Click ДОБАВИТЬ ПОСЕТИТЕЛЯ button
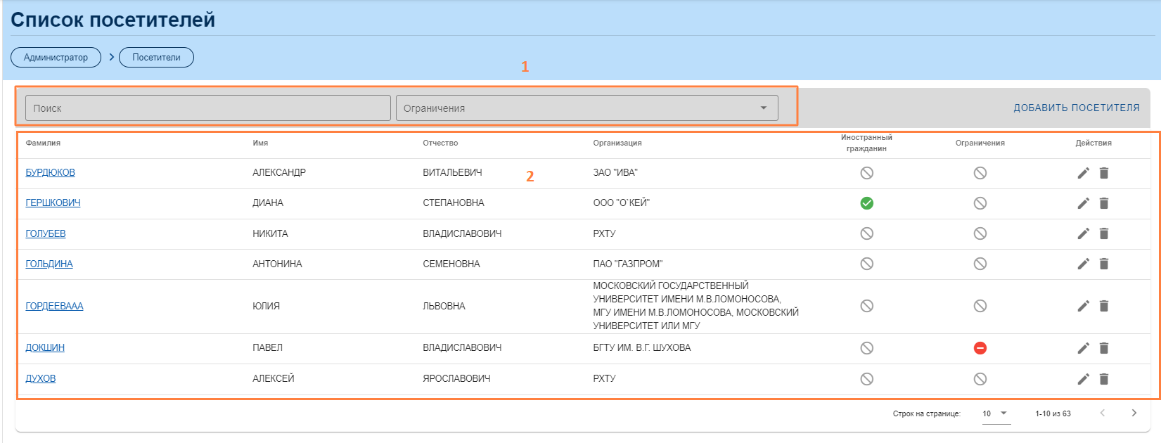1161x443 pixels. pos(1076,108)
